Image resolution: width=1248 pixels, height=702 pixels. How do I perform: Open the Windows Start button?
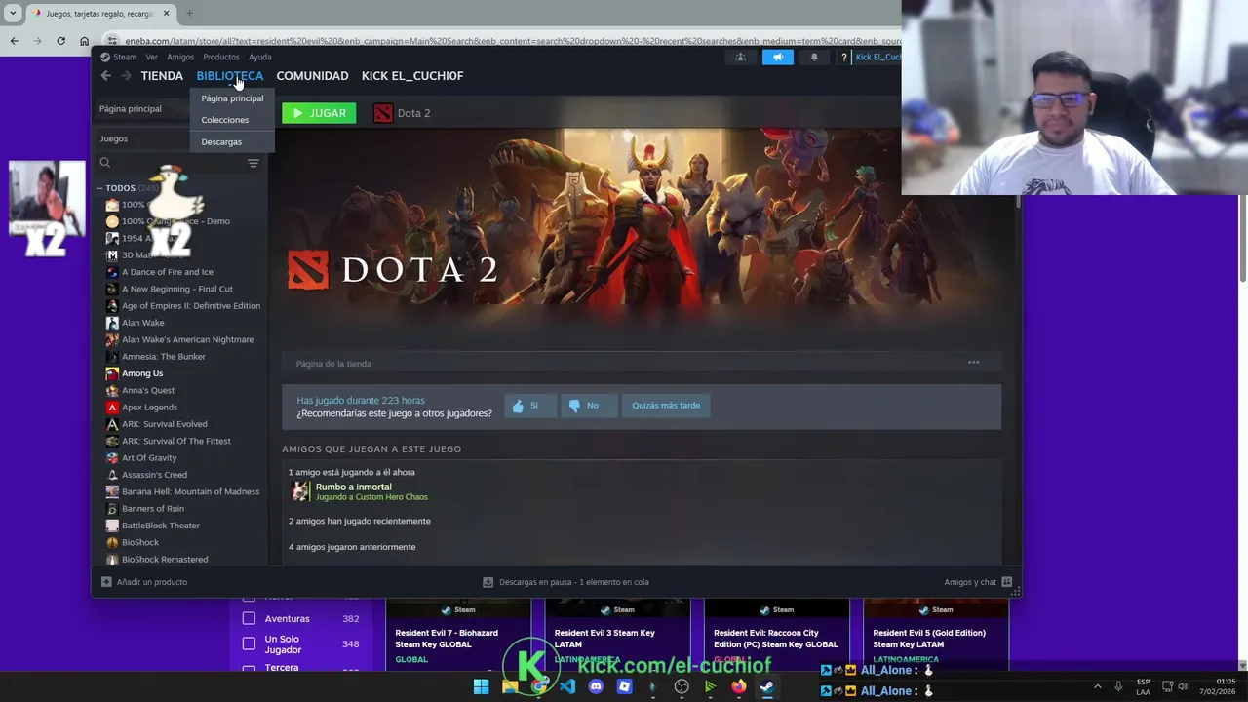481,686
